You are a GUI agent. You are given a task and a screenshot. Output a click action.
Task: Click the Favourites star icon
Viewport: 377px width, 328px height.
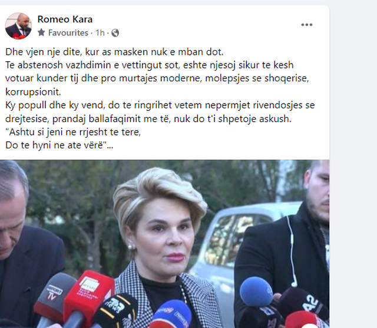pyautogui.click(x=41, y=32)
